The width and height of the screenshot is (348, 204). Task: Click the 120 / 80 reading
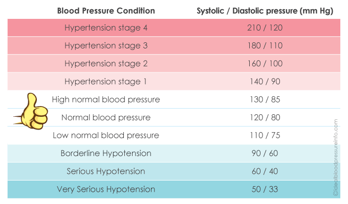point(264,117)
